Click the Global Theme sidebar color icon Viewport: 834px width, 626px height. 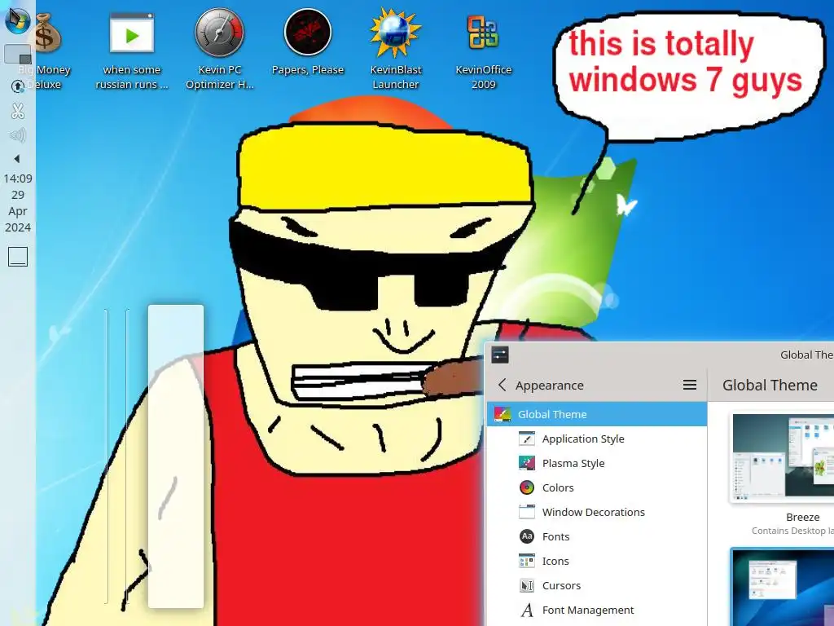click(502, 414)
